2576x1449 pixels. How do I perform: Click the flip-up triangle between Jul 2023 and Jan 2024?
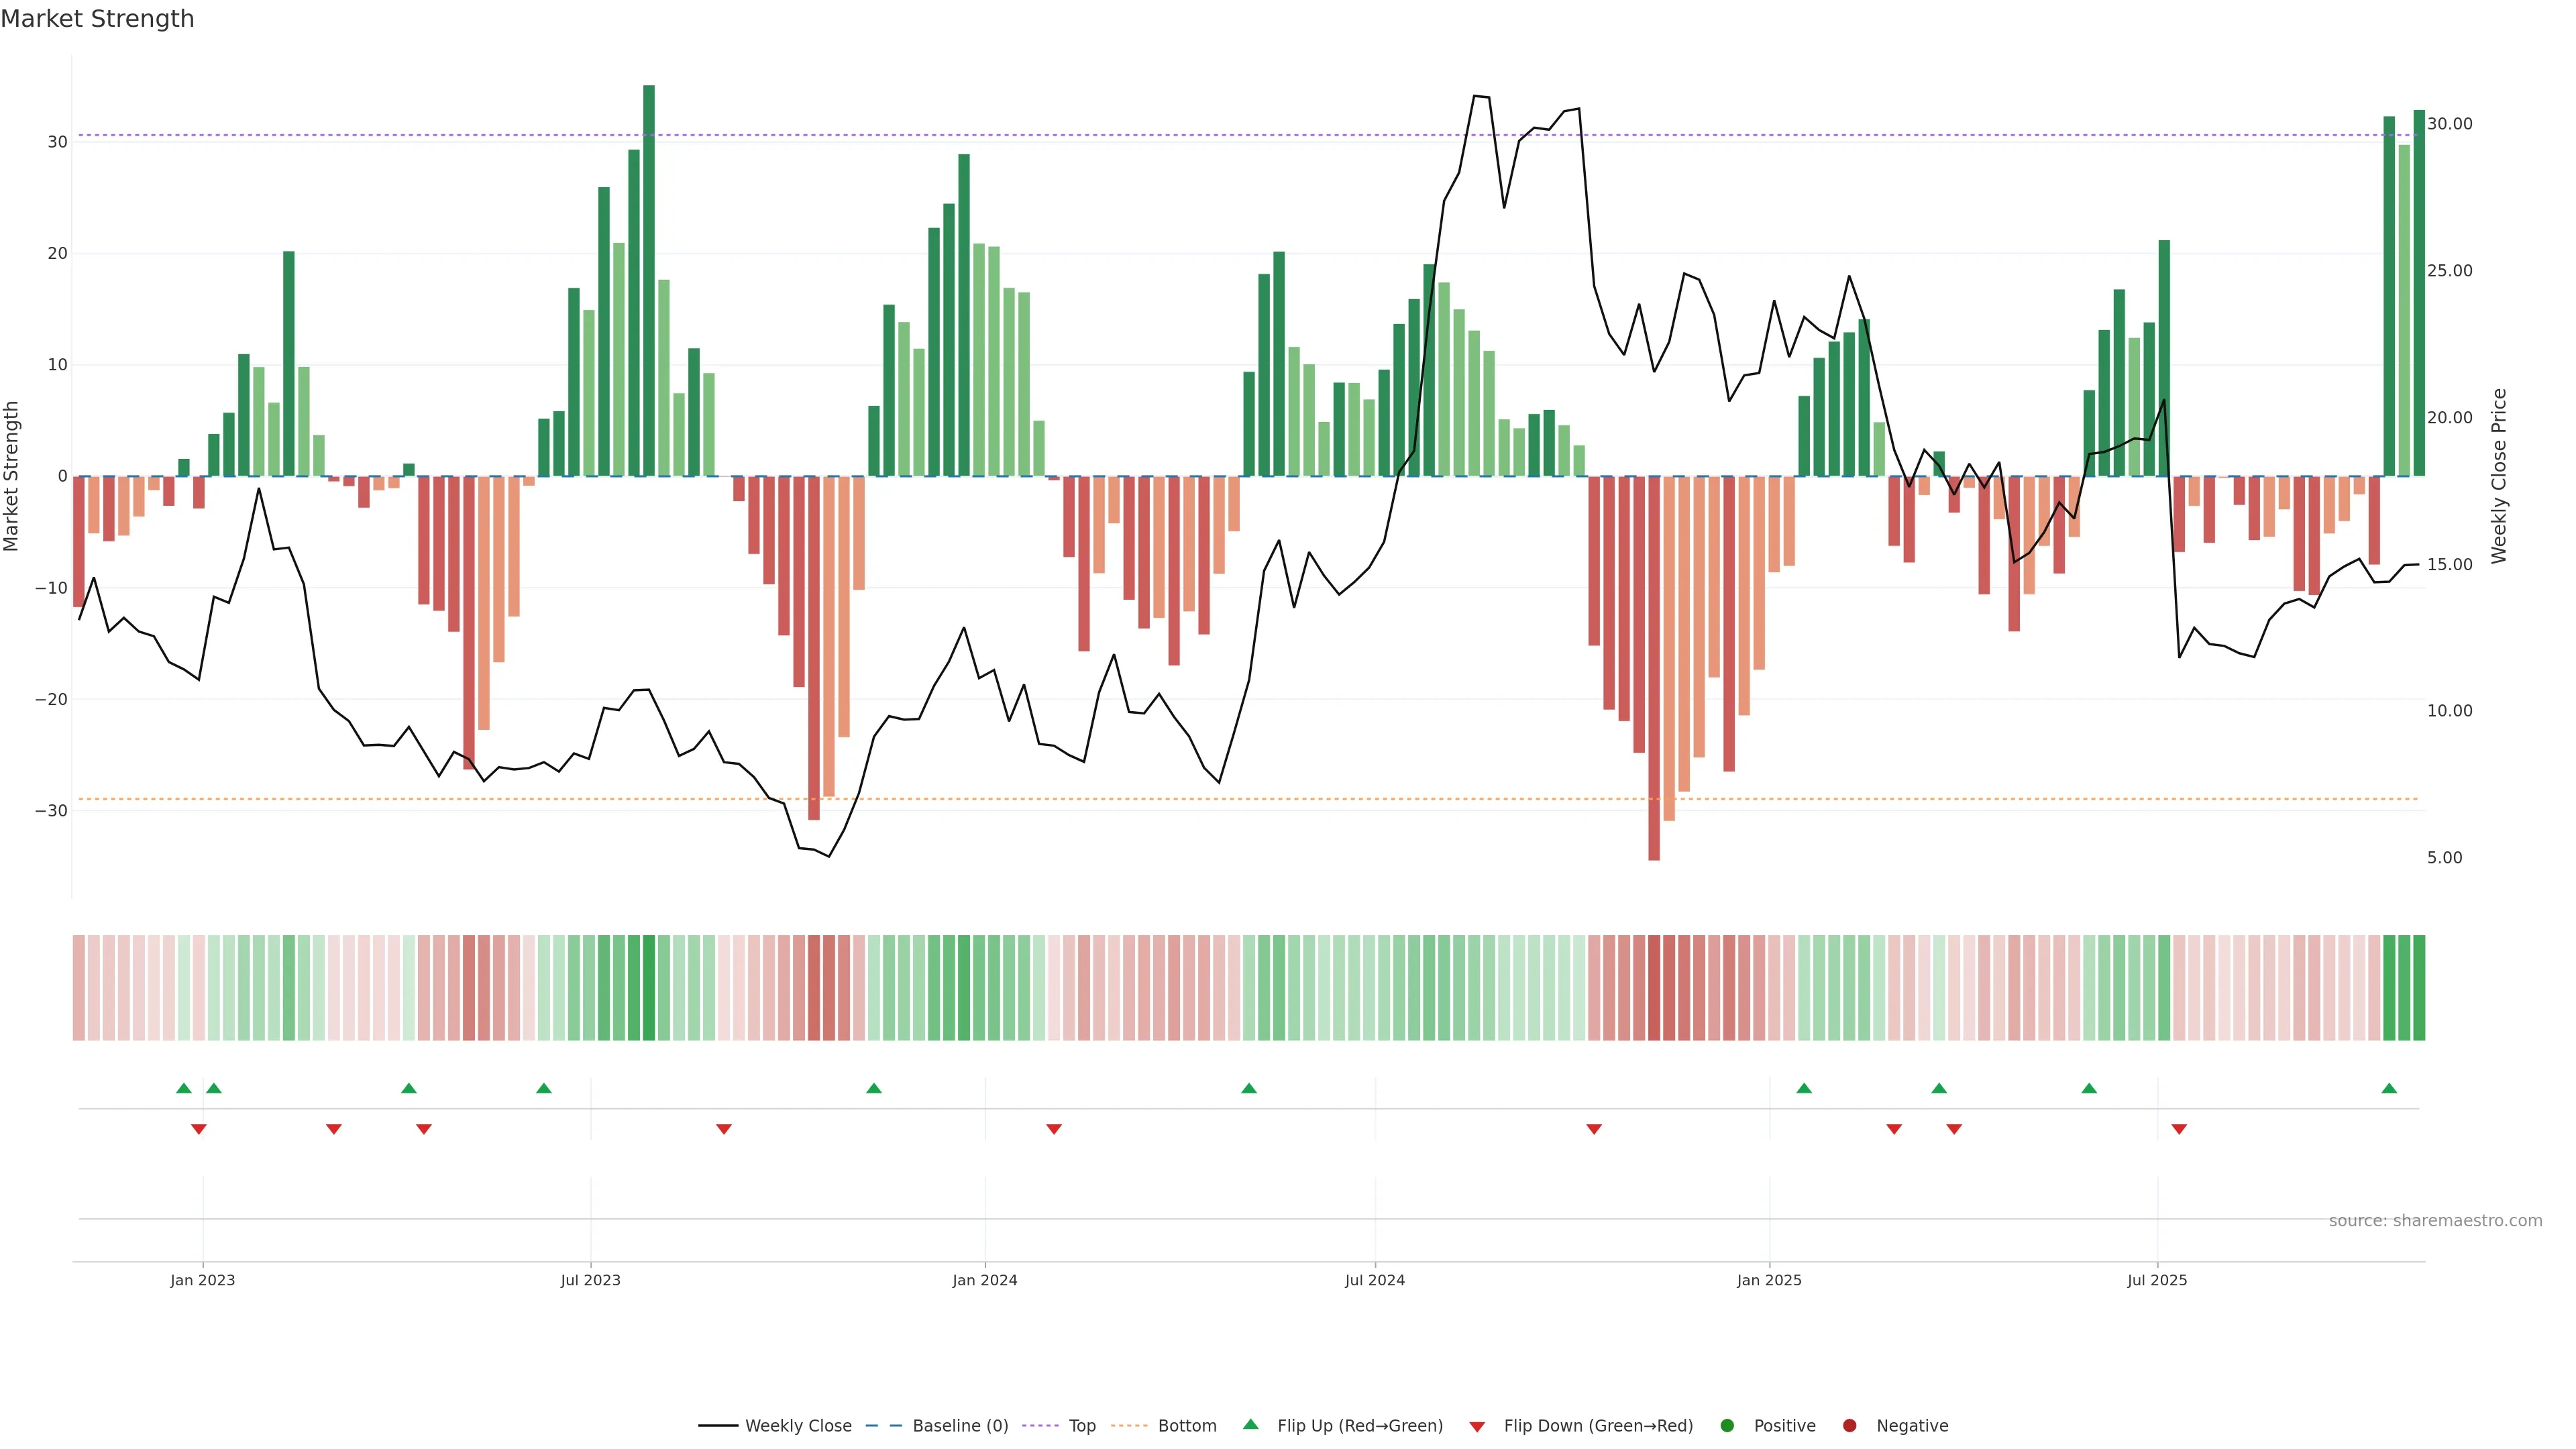pyautogui.click(x=873, y=1088)
